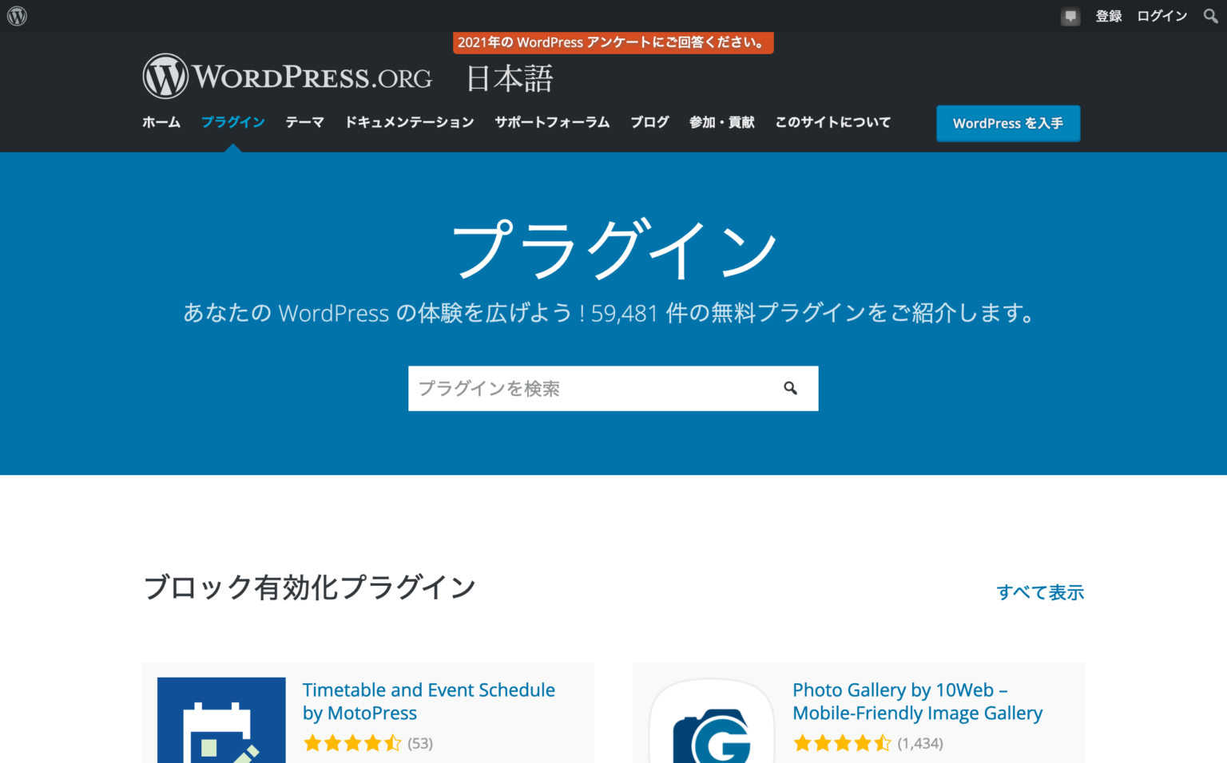Open the Photo Gallery by 10Web plugin thumbnail
The image size is (1227, 763).
click(x=711, y=719)
